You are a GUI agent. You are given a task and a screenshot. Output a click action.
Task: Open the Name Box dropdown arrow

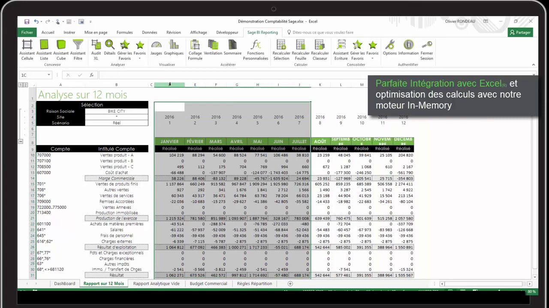coord(49,75)
